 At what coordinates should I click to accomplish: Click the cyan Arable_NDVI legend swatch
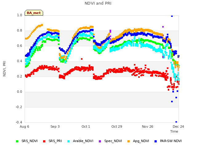[68, 141]
